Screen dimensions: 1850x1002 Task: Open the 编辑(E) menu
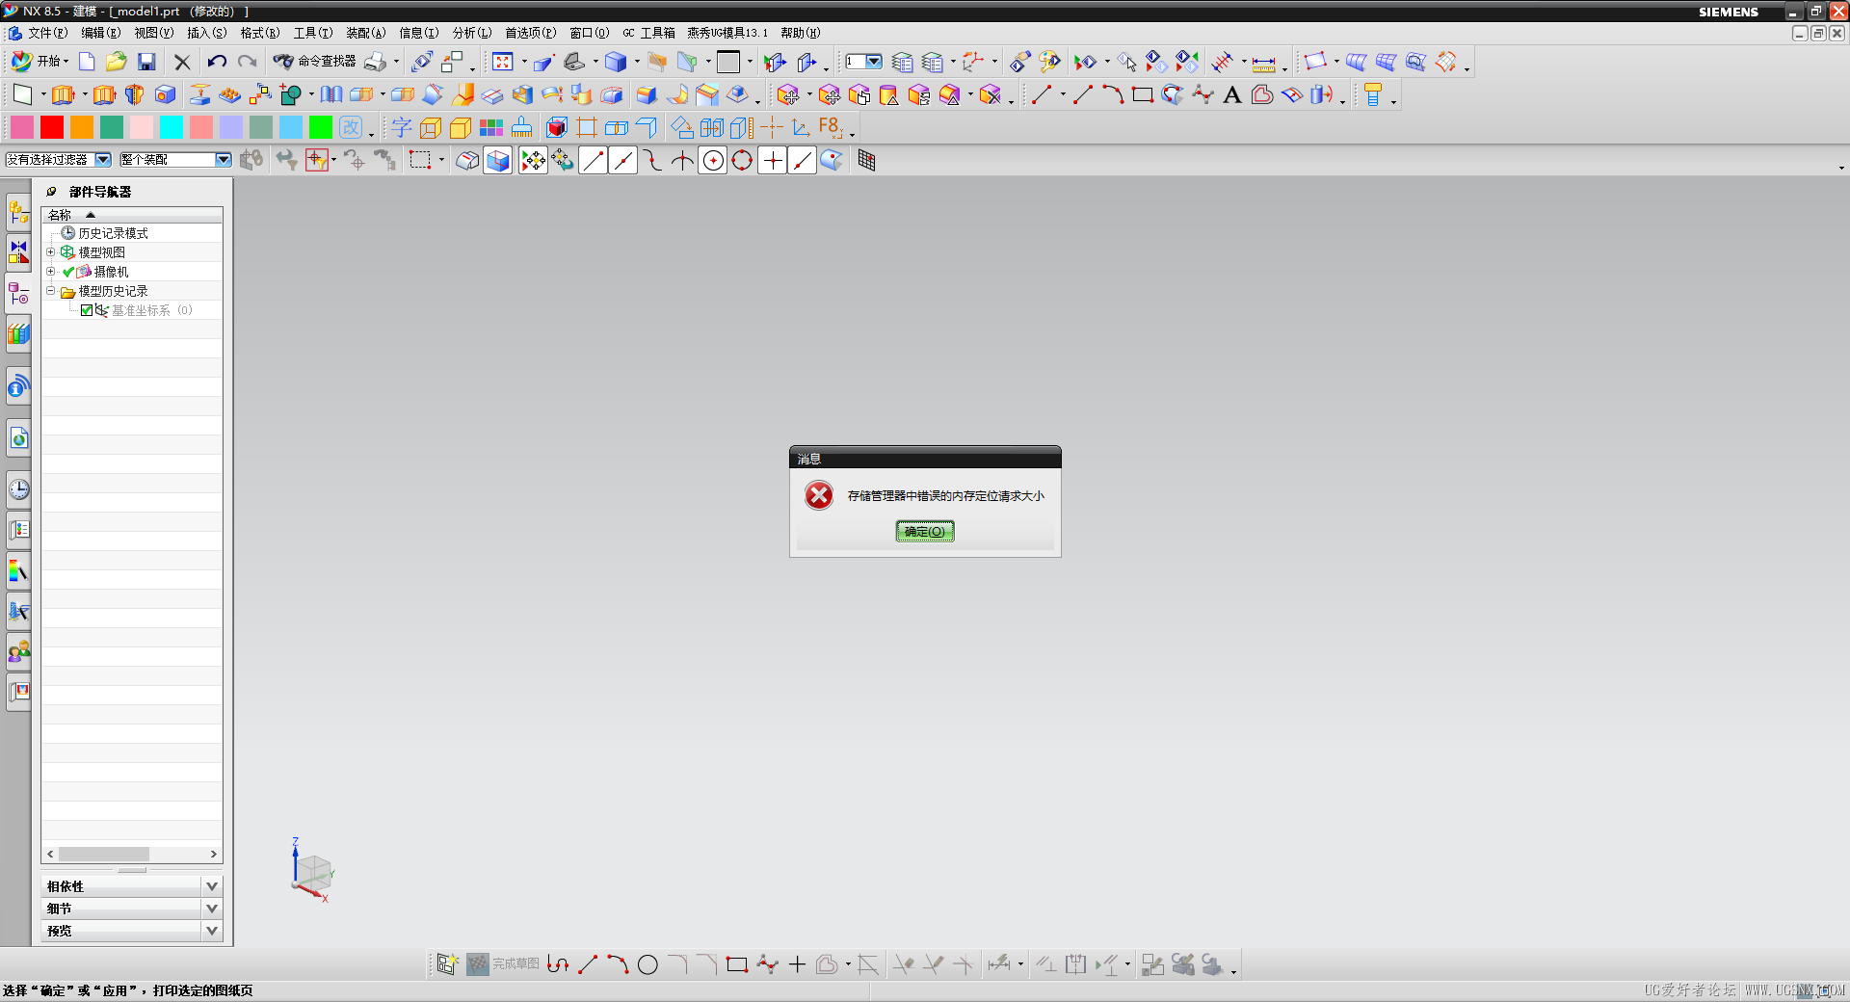coord(100,33)
